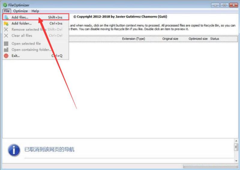Click the status bar progress bar
240x170 pixels.
(211, 166)
